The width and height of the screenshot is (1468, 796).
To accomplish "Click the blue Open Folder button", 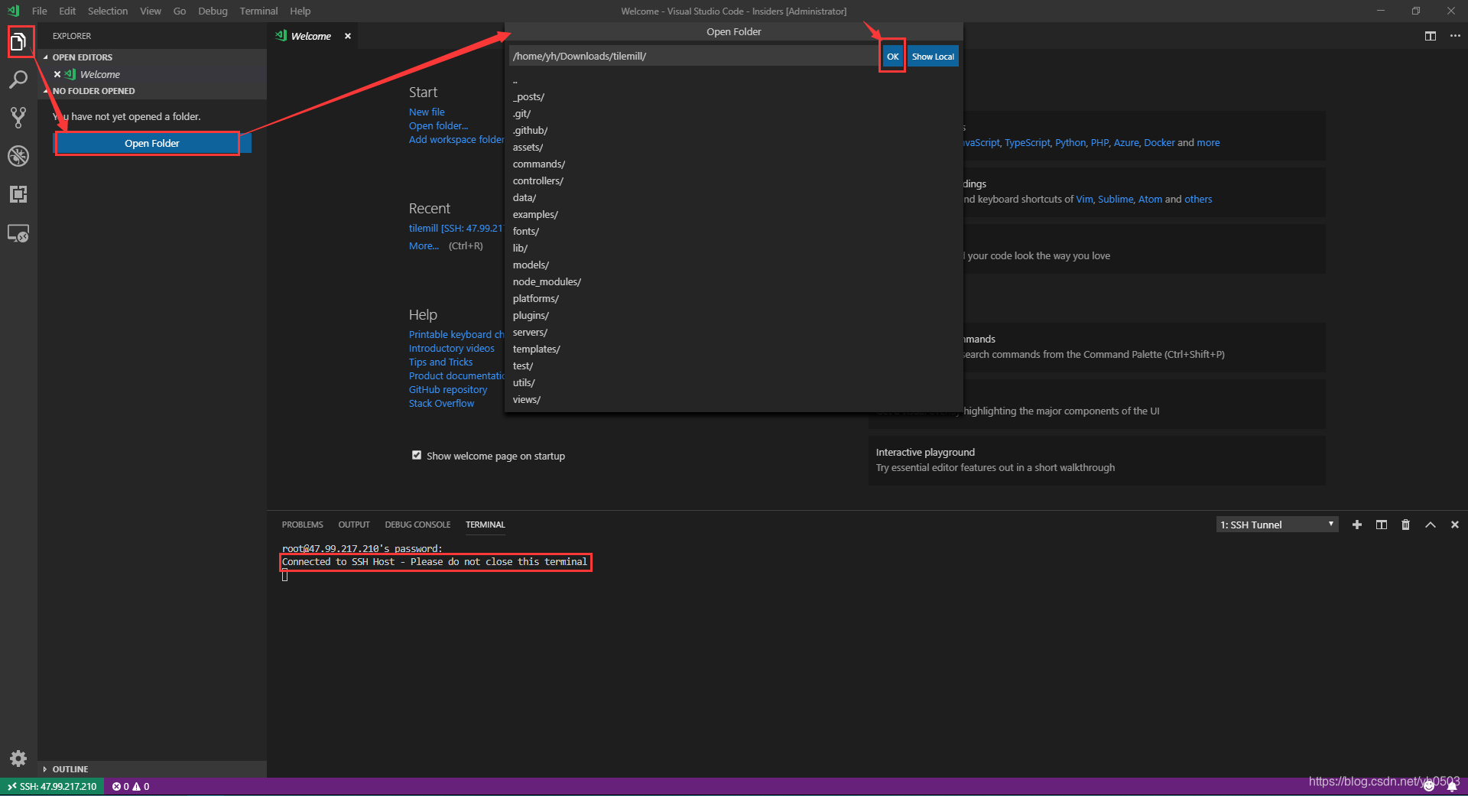I will (x=152, y=143).
